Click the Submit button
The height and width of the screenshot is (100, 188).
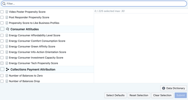pos(181,95)
